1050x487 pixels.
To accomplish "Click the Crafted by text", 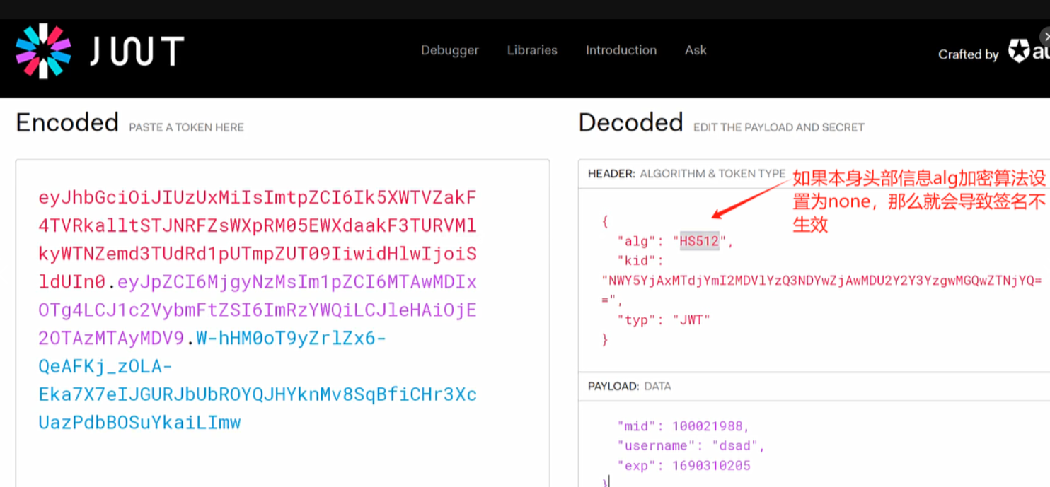I will pos(968,54).
